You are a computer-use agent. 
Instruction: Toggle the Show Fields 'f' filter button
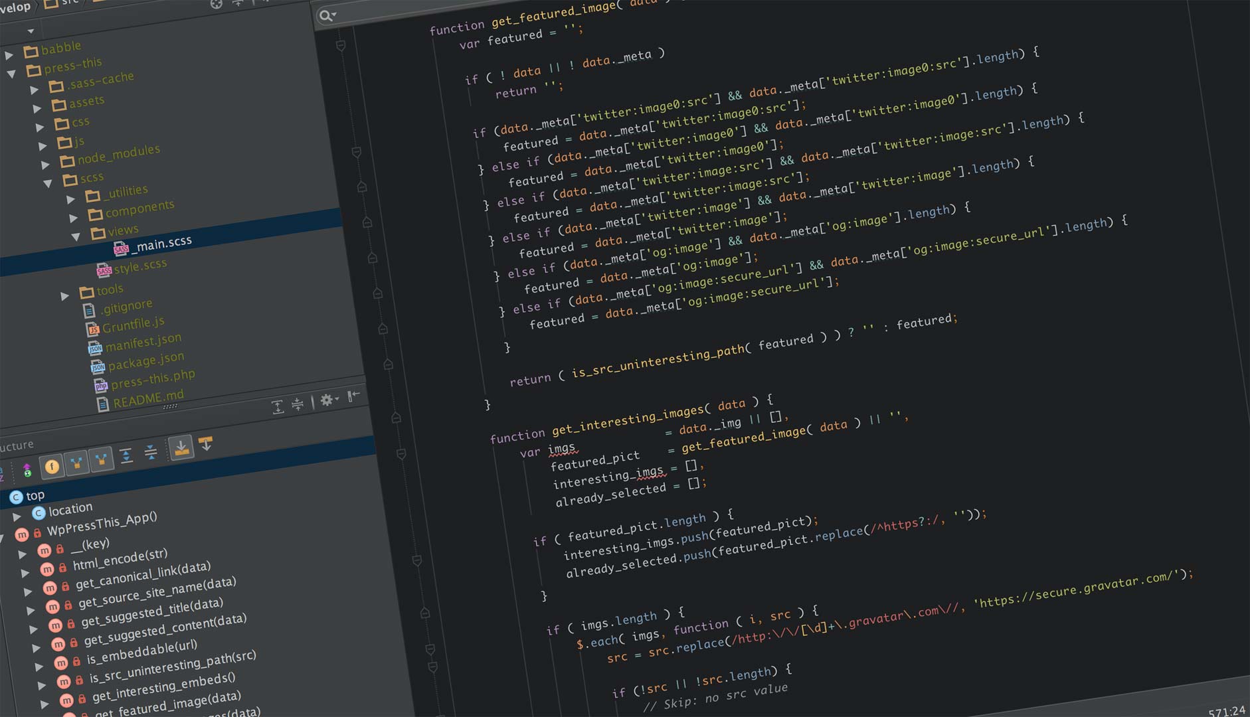[52, 467]
